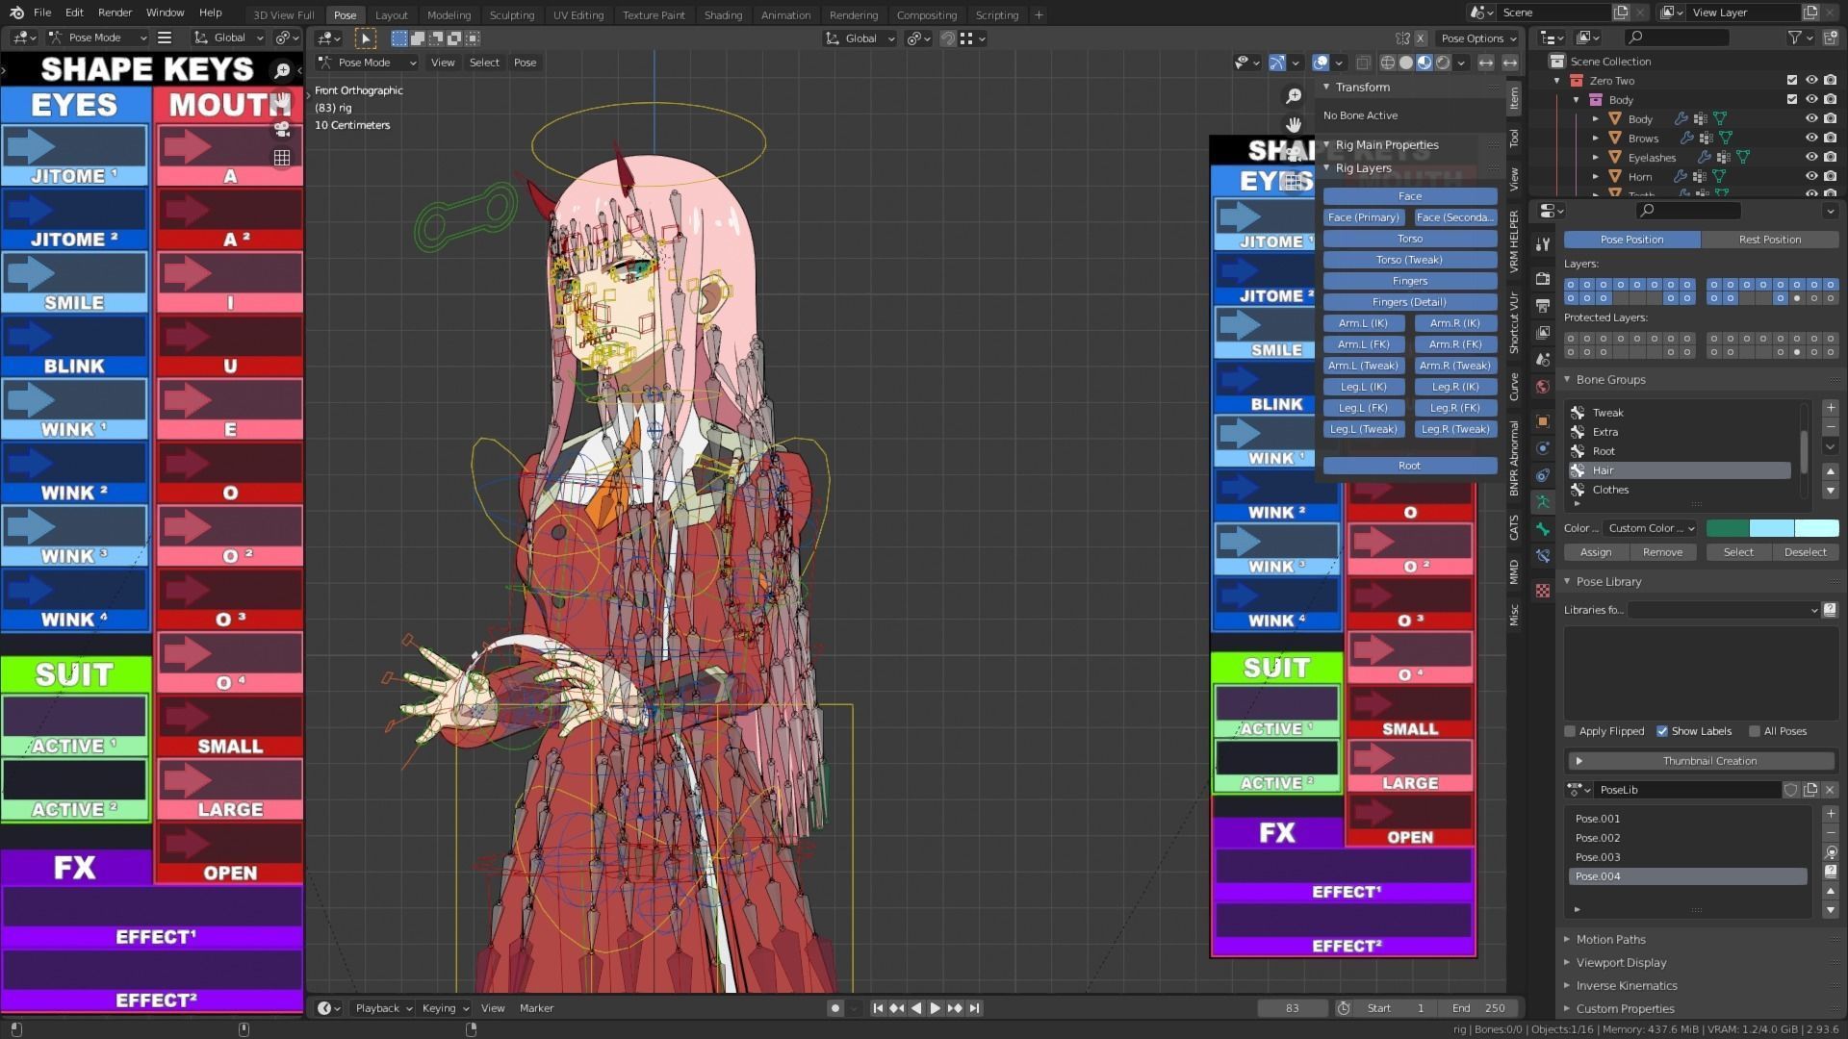Switch to material preview shading
1848x1039 pixels.
coord(1424,63)
